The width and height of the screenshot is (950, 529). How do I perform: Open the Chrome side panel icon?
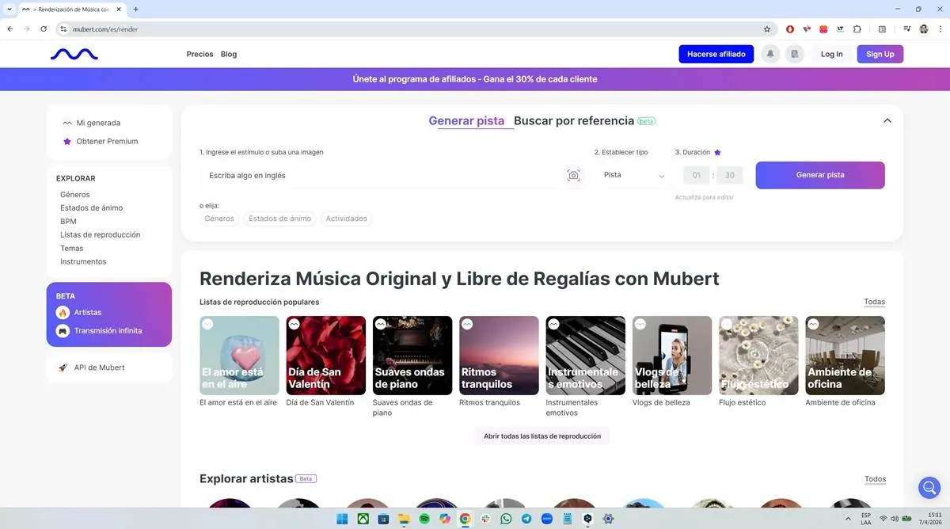click(x=882, y=29)
